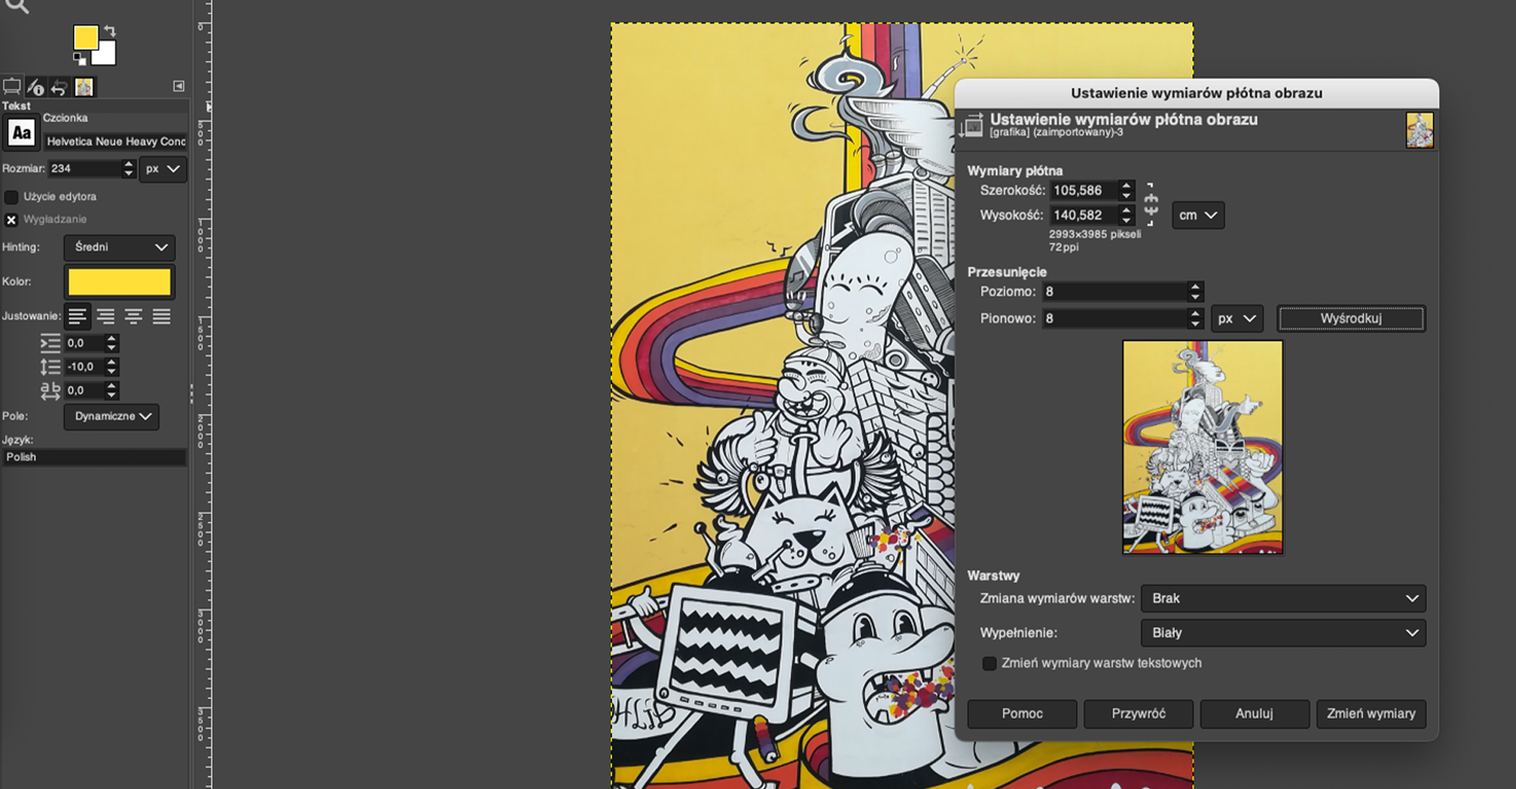Toggle the Wygładzanie antialiasing checkbox
The width and height of the screenshot is (1516, 789).
(x=11, y=219)
